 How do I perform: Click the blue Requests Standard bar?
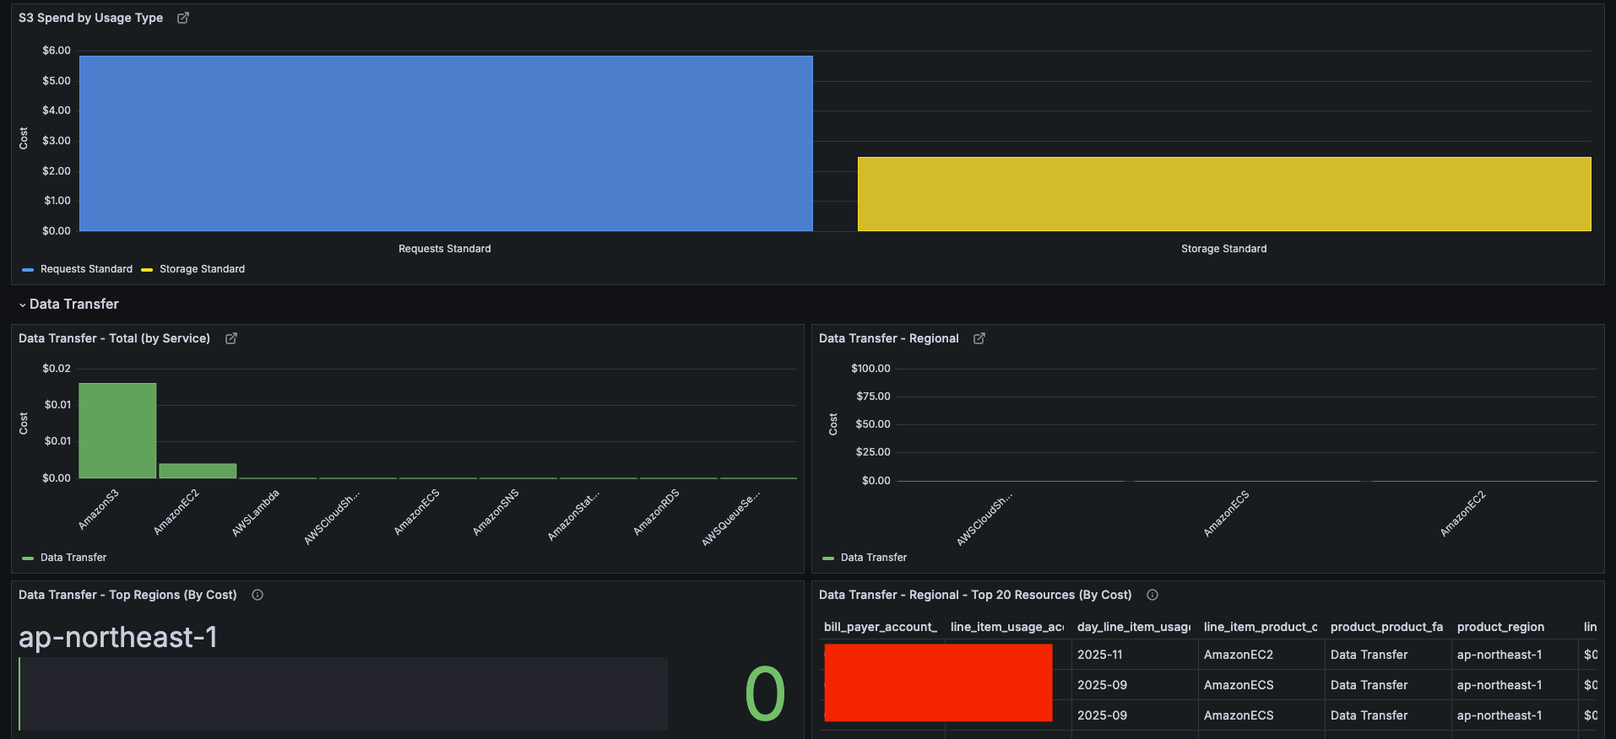pos(446,143)
